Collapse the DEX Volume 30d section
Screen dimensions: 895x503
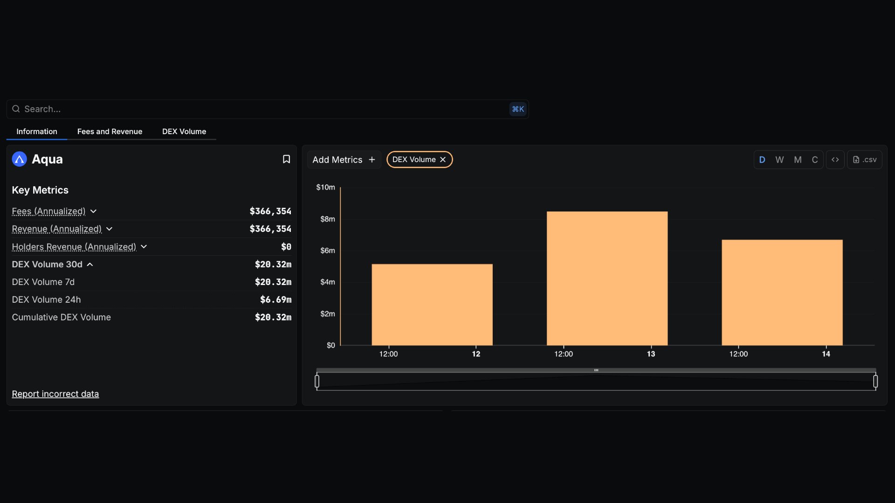pyautogui.click(x=89, y=265)
